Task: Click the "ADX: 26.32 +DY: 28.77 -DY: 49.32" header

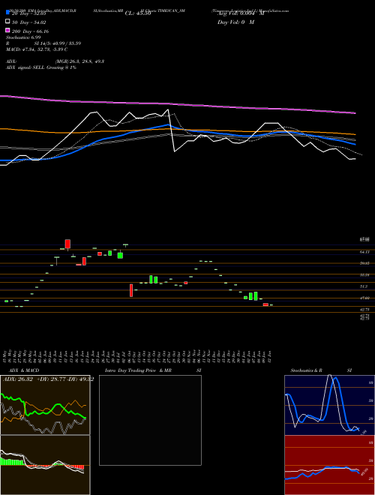Action: point(48,379)
